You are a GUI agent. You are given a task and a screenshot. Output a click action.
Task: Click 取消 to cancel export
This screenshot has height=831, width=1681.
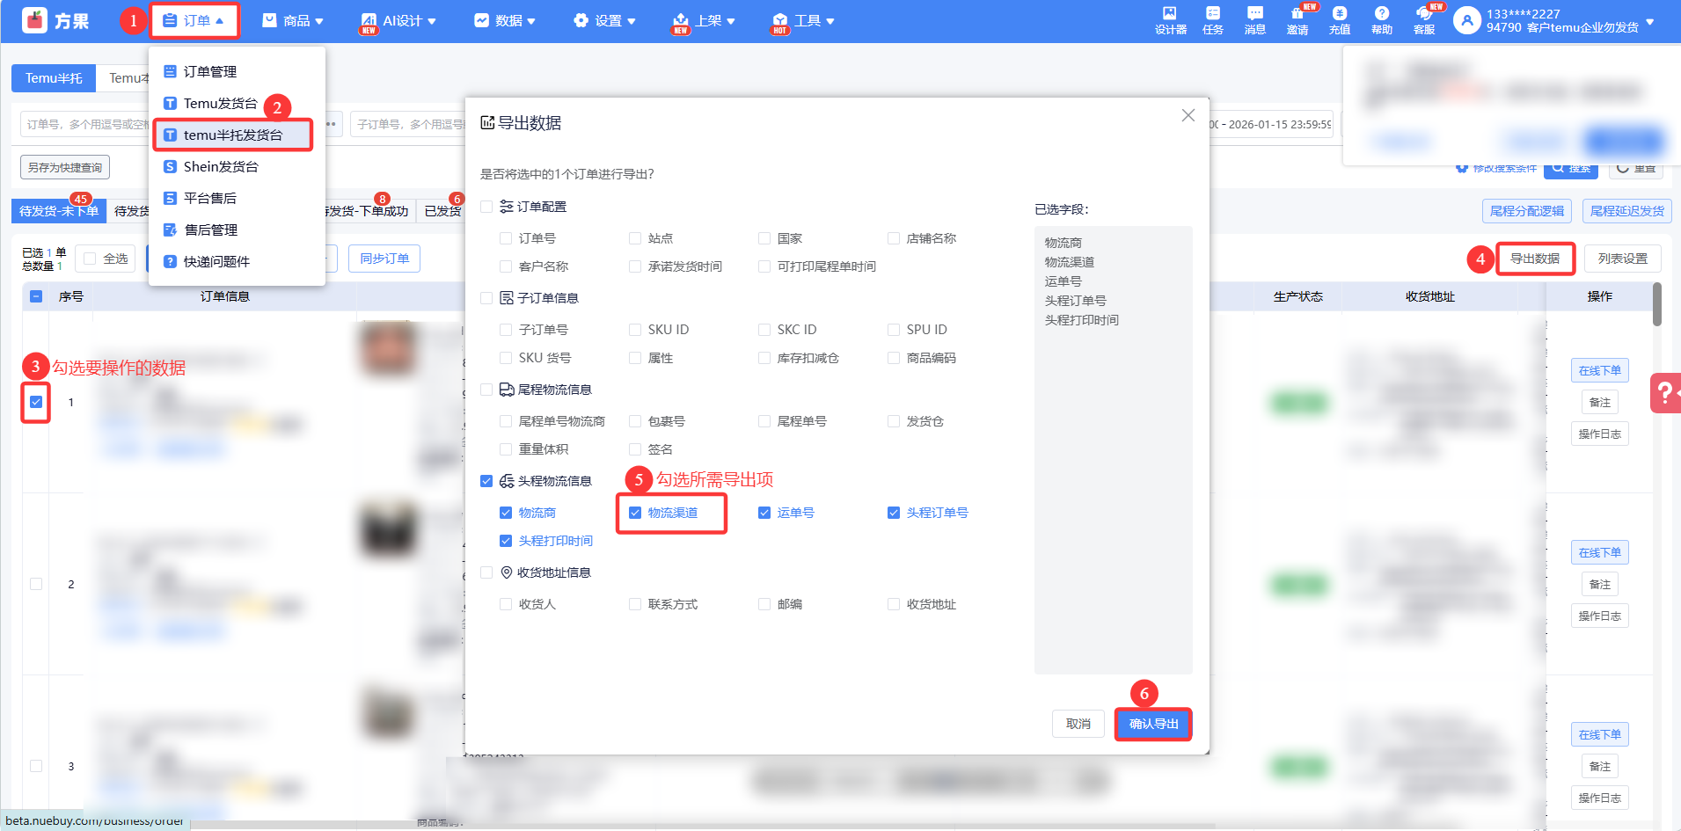[1078, 724]
